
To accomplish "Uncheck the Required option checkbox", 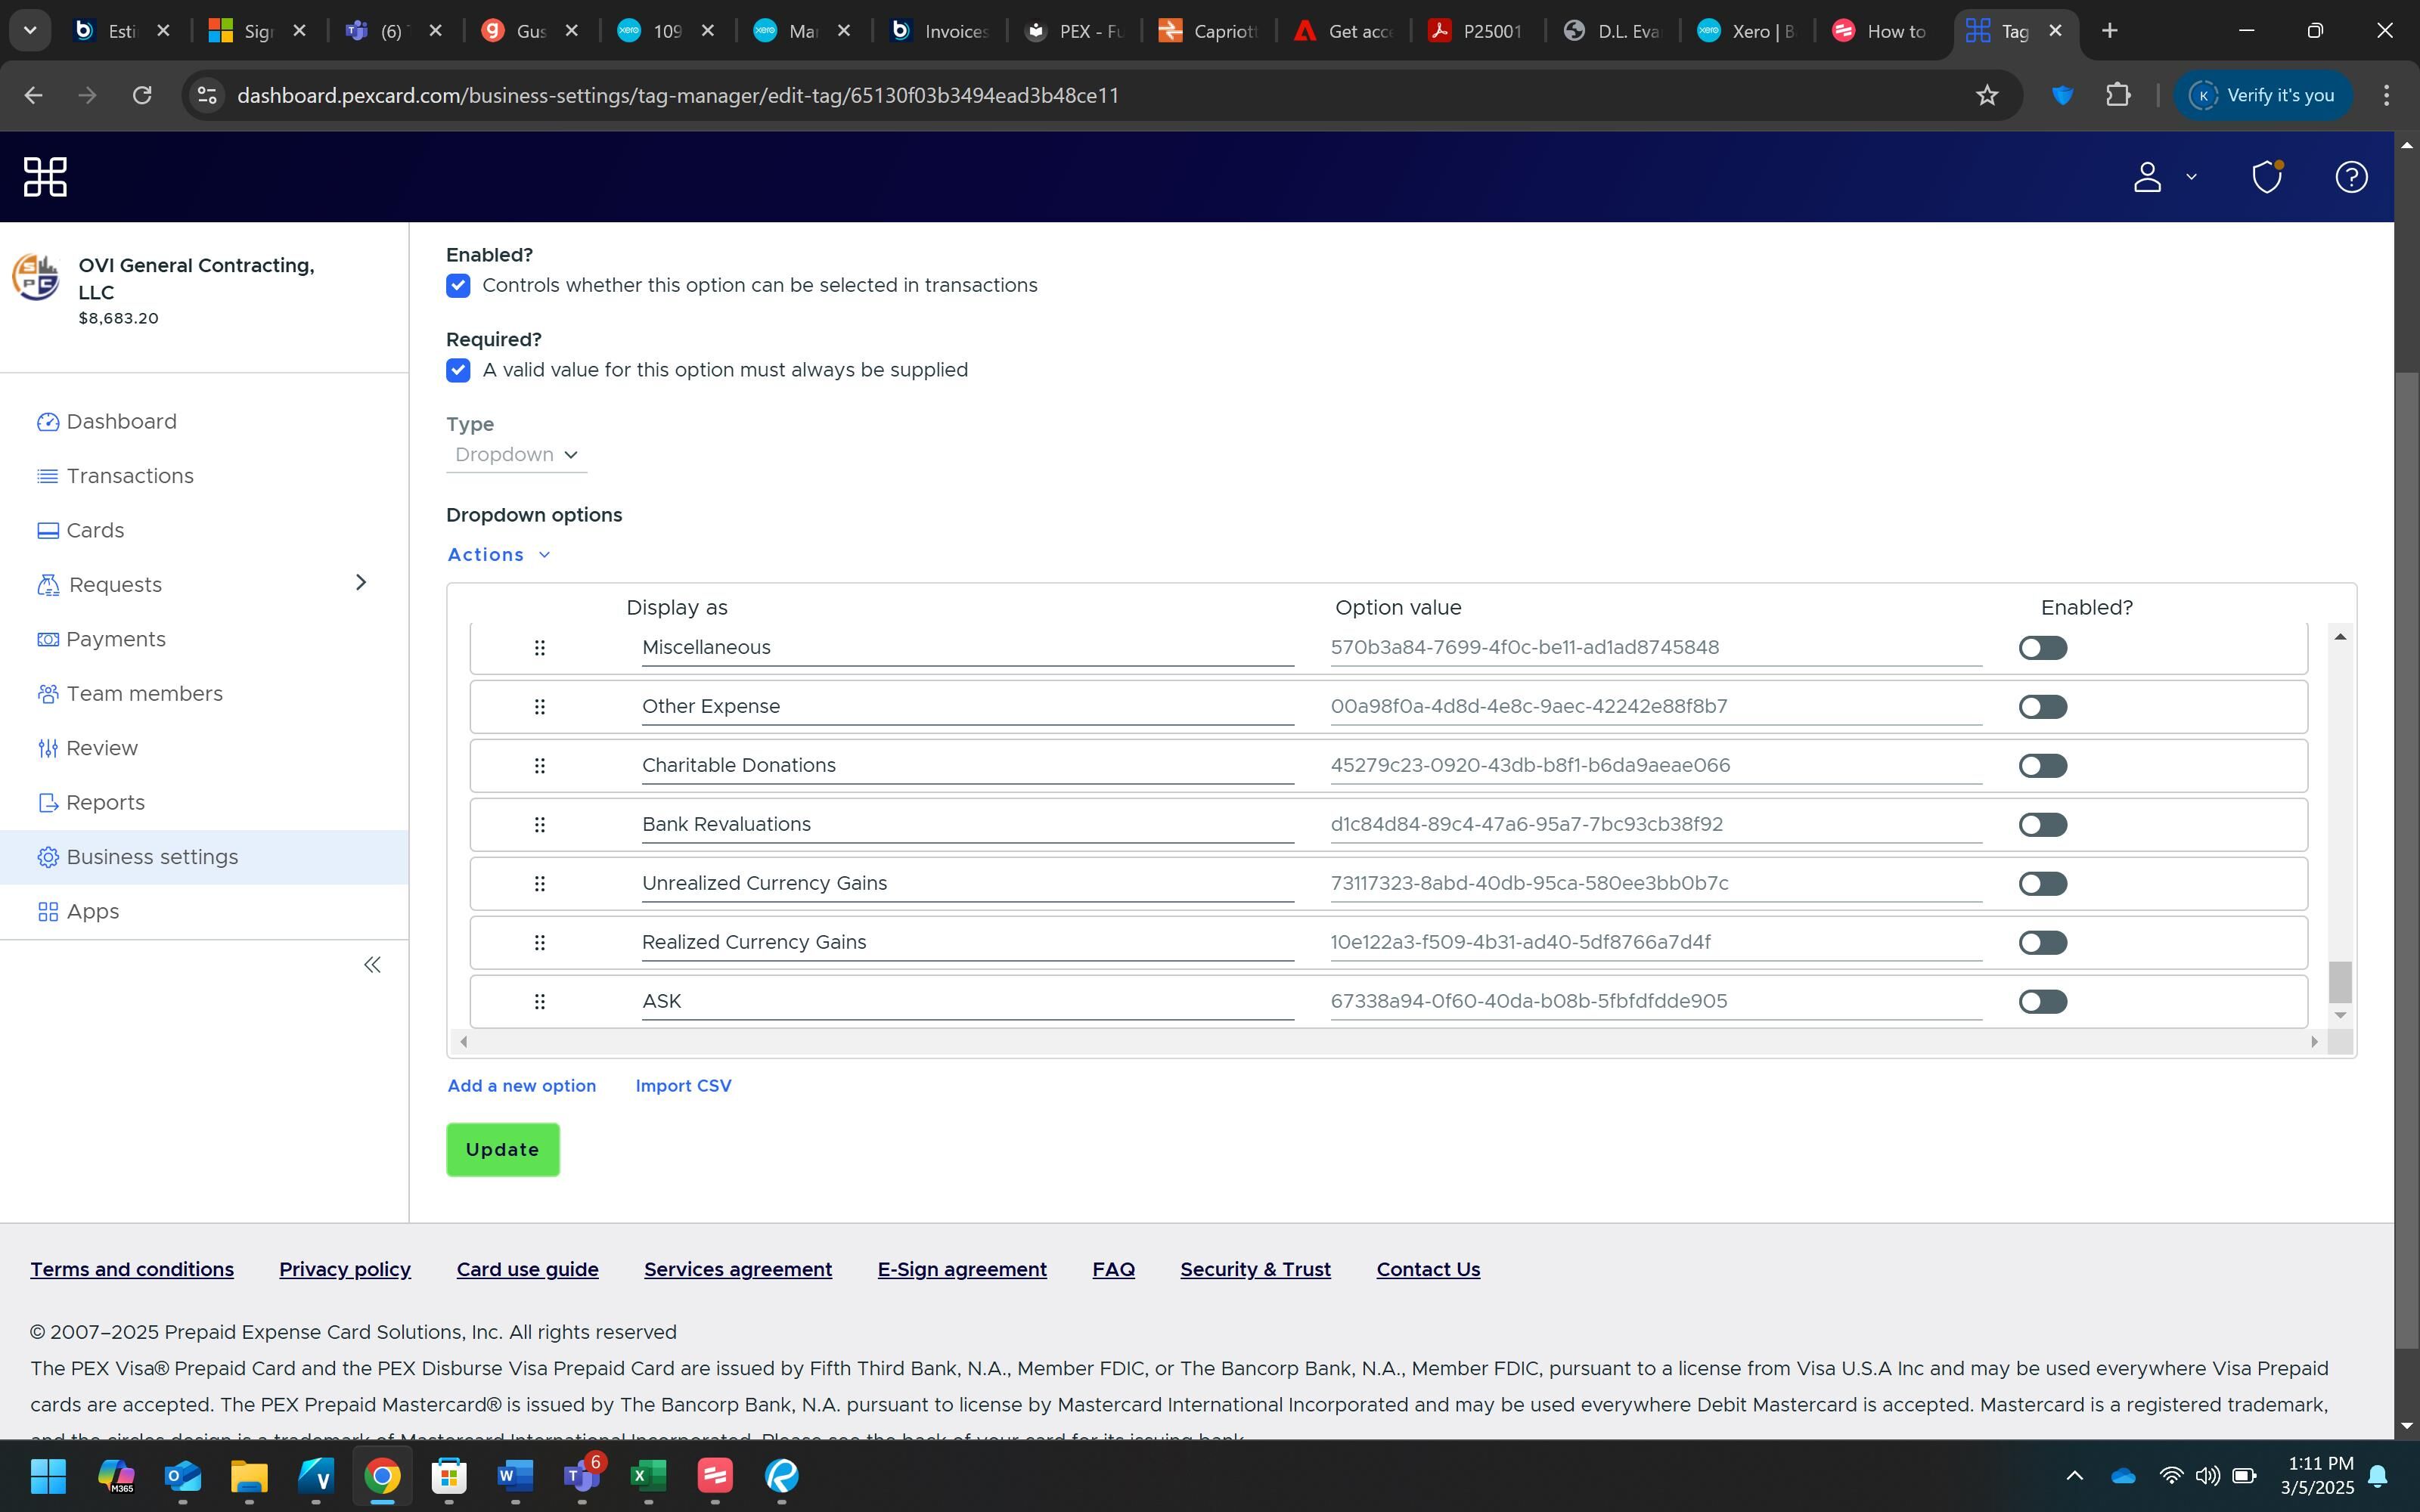I will [x=458, y=371].
